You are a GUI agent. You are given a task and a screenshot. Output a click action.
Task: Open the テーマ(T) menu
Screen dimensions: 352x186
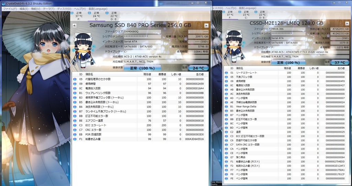48,9
